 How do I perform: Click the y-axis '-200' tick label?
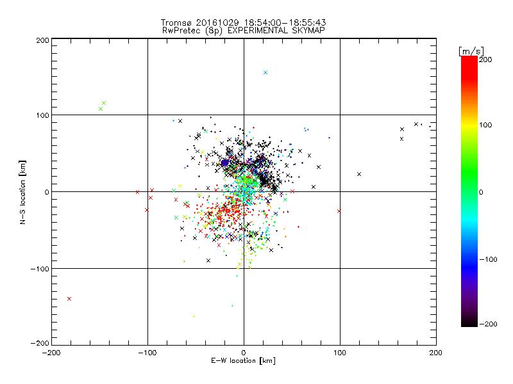[40, 343]
